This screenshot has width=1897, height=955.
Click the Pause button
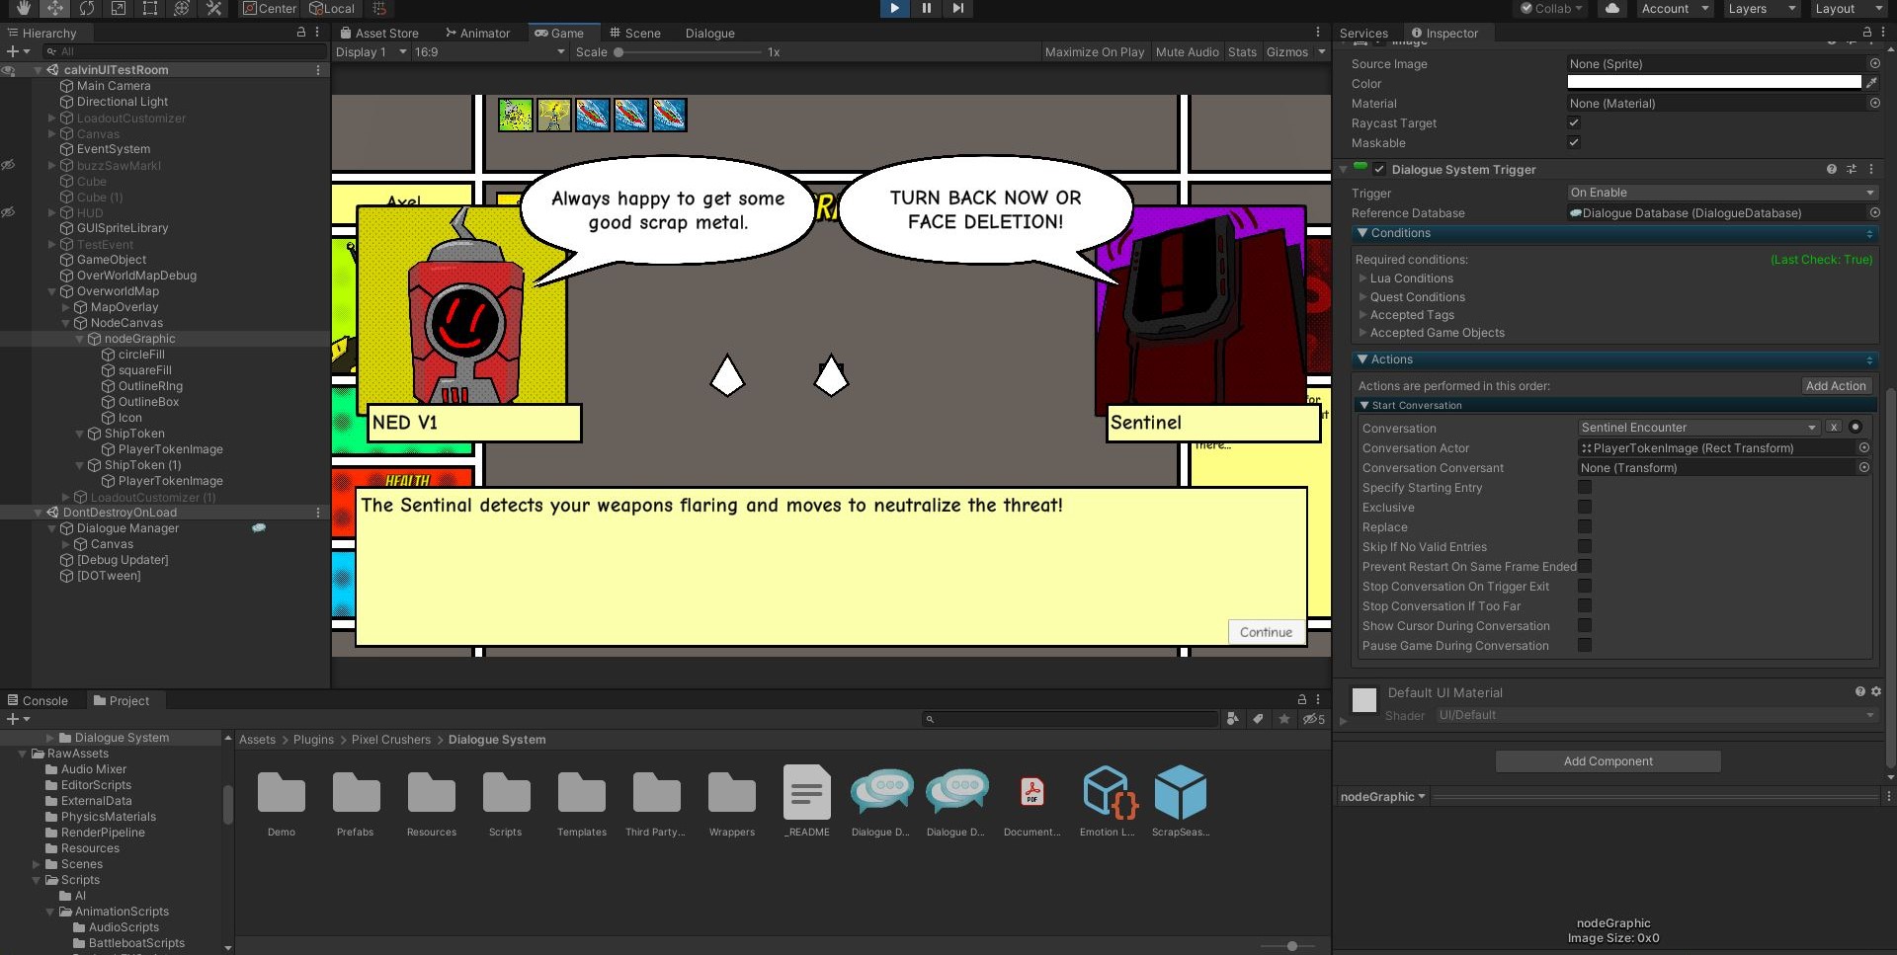click(926, 9)
